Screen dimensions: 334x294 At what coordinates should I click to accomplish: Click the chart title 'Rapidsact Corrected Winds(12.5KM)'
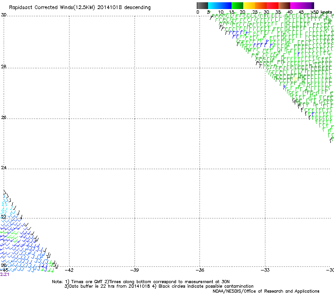coord(52,8)
